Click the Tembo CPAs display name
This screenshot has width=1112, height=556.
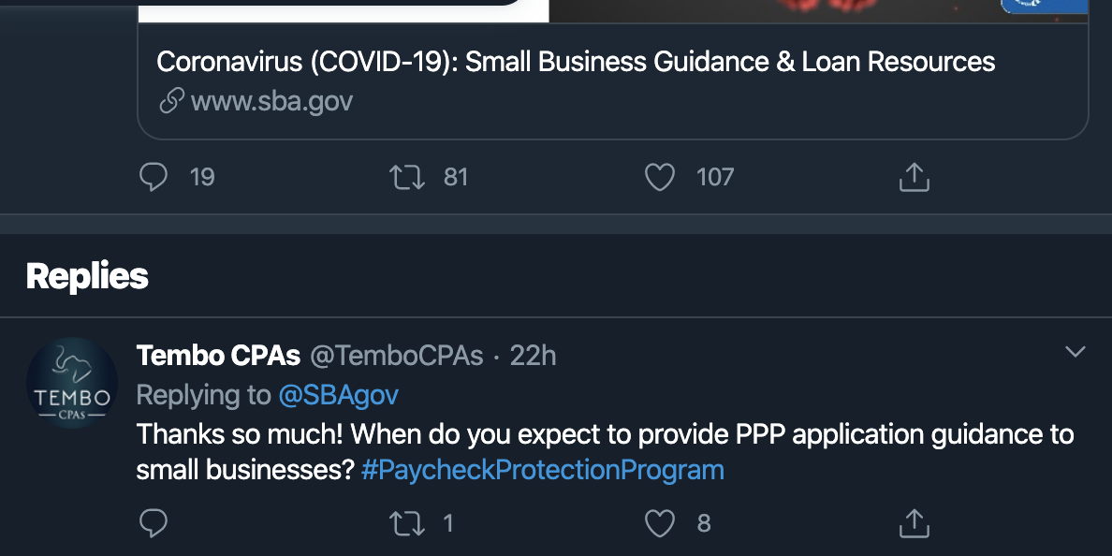pyautogui.click(x=218, y=356)
